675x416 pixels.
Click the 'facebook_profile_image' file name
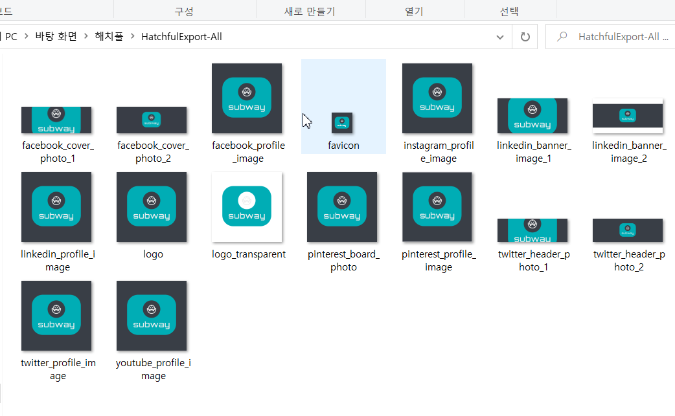coord(248,152)
